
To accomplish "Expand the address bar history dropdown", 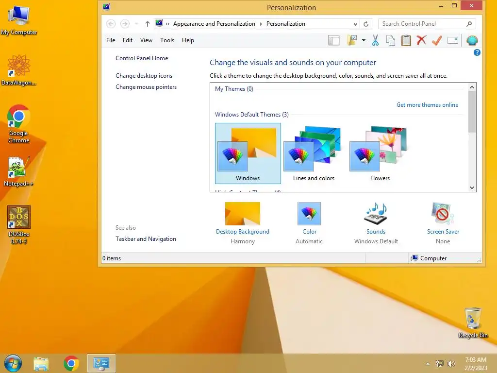I will pos(355,24).
